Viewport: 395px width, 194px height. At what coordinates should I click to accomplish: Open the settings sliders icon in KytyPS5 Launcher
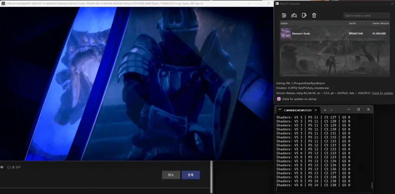pyautogui.click(x=284, y=16)
